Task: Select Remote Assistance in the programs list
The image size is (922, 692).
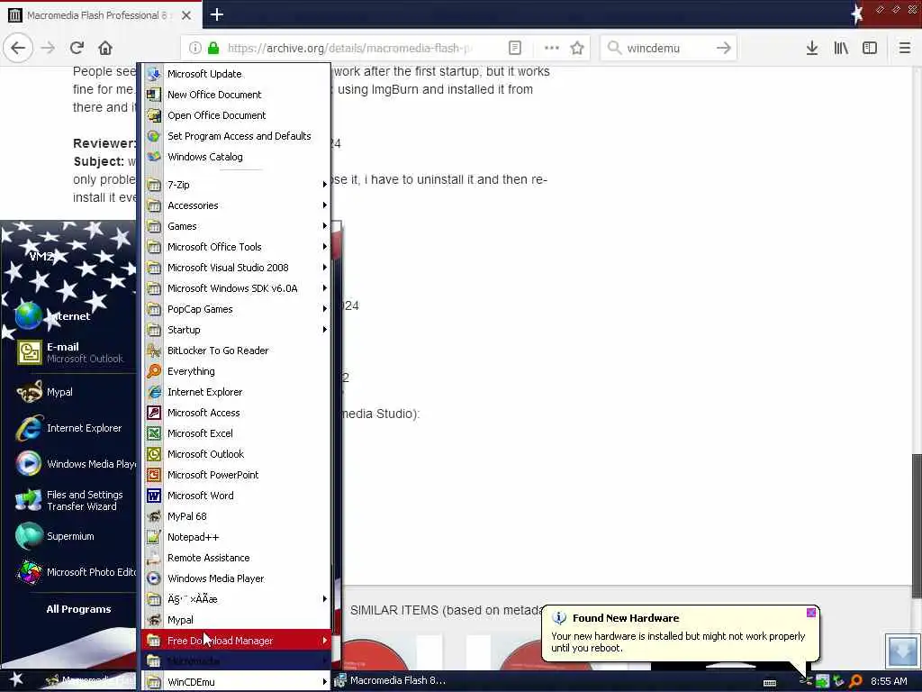Action: (x=235, y=557)
